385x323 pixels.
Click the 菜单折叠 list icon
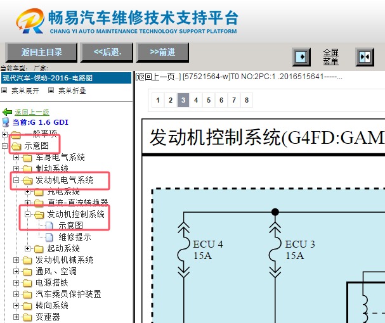click(x=51, y=91)
